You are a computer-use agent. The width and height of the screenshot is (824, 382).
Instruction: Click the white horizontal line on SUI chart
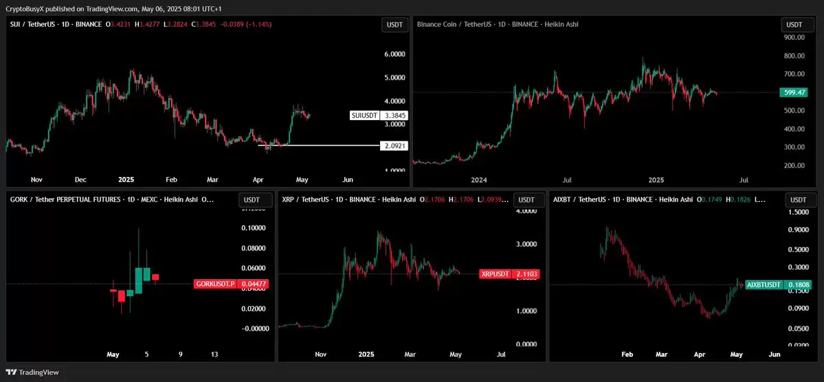coord(318,145)
